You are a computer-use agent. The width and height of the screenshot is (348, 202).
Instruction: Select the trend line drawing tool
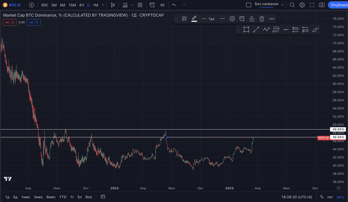[256, 30]
